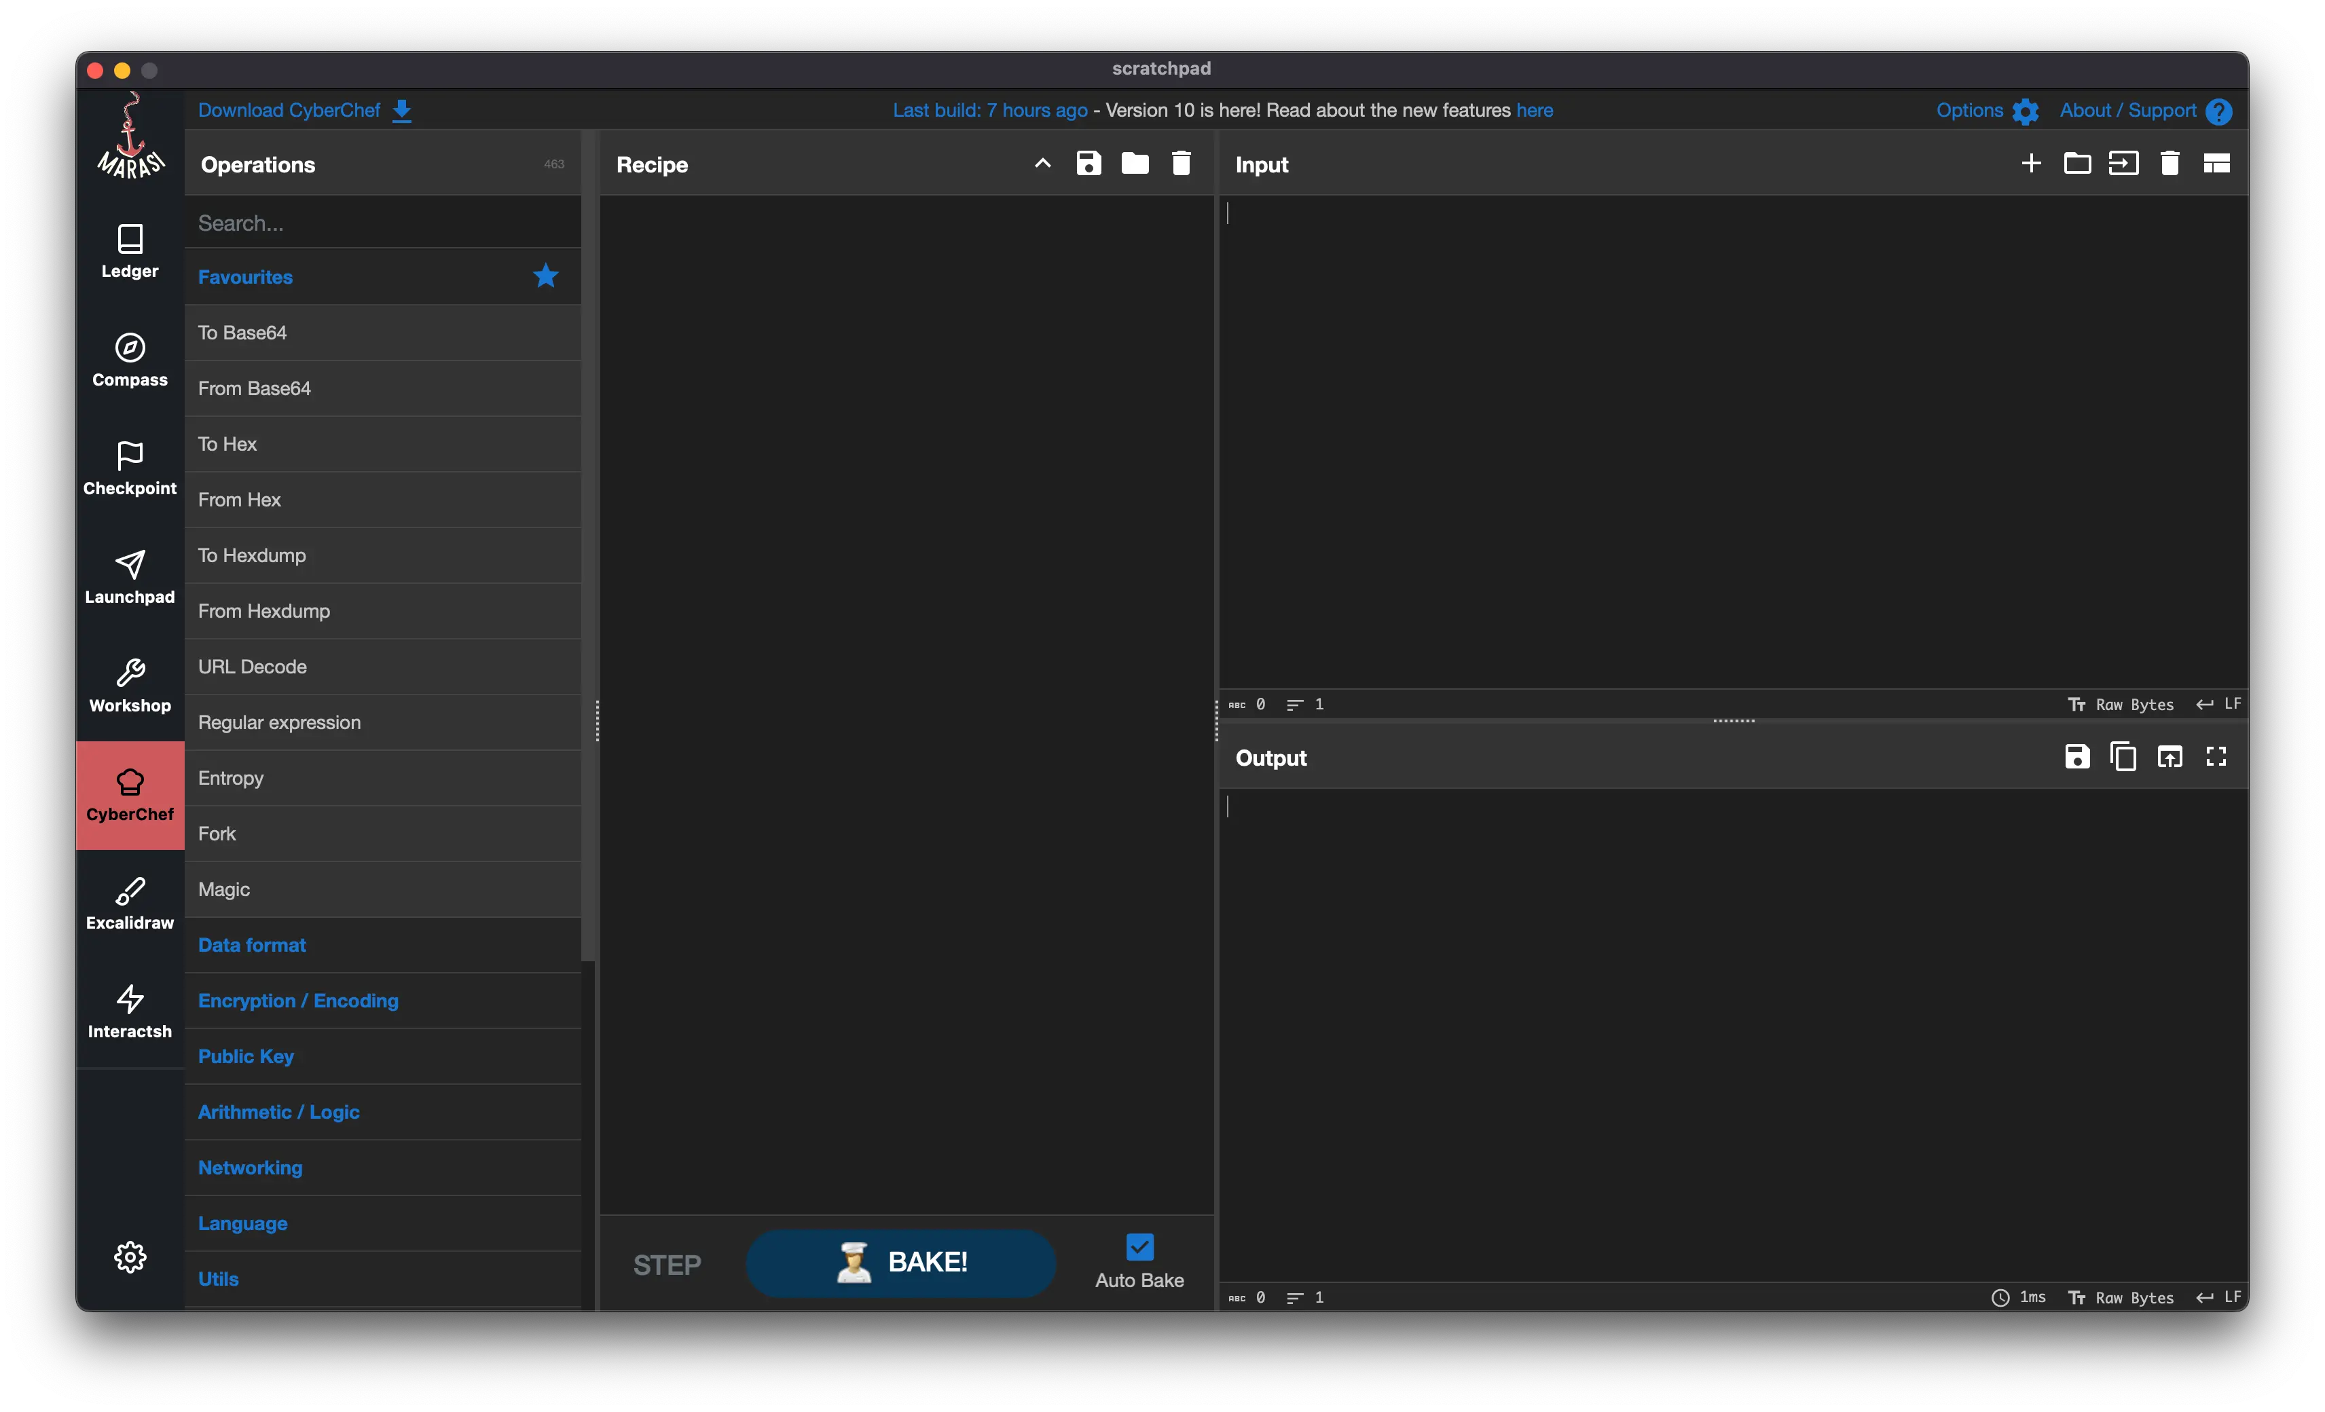
Task: Click the Options gear icon
Action: tap(2025, 111)
